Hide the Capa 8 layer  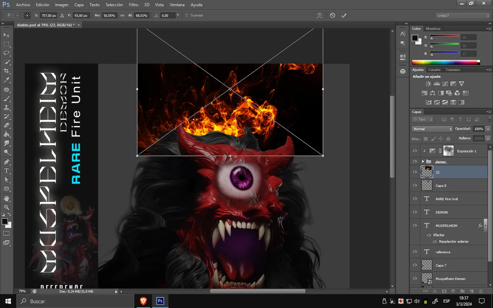coord(415,186)
